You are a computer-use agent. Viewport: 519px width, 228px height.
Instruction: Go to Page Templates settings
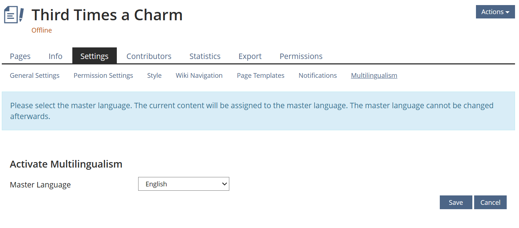click(x=260, y=76)
